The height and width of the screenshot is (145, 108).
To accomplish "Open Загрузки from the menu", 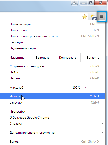I will point(53,102).
